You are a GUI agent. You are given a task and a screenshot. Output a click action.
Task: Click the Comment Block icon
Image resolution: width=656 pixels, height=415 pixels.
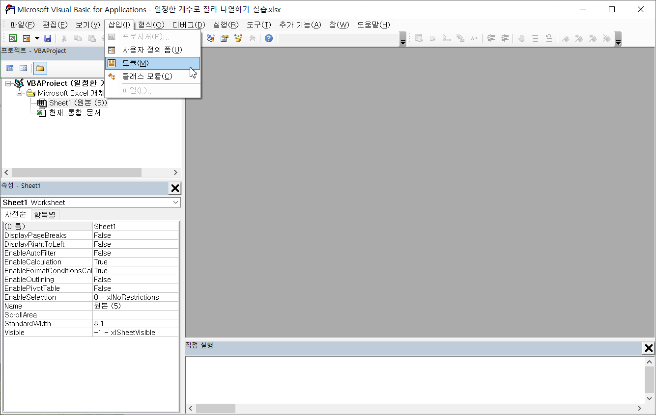click(x=535, y=38)
